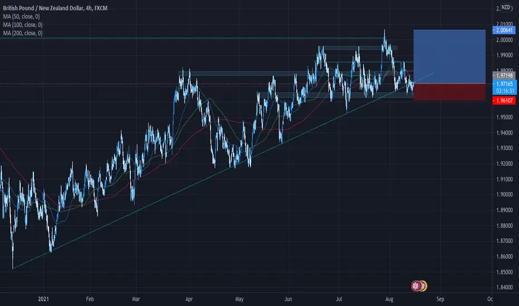
Task: Select the blue profit zone of long position
Action: [449, 57]
